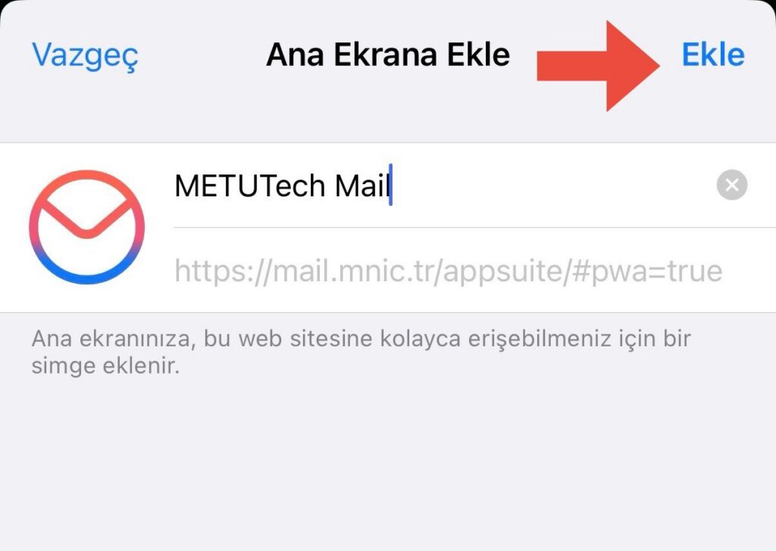Cancel with the Vazgeç button
The height and width of the screenshot is (551, 776).
pos(85,56)
